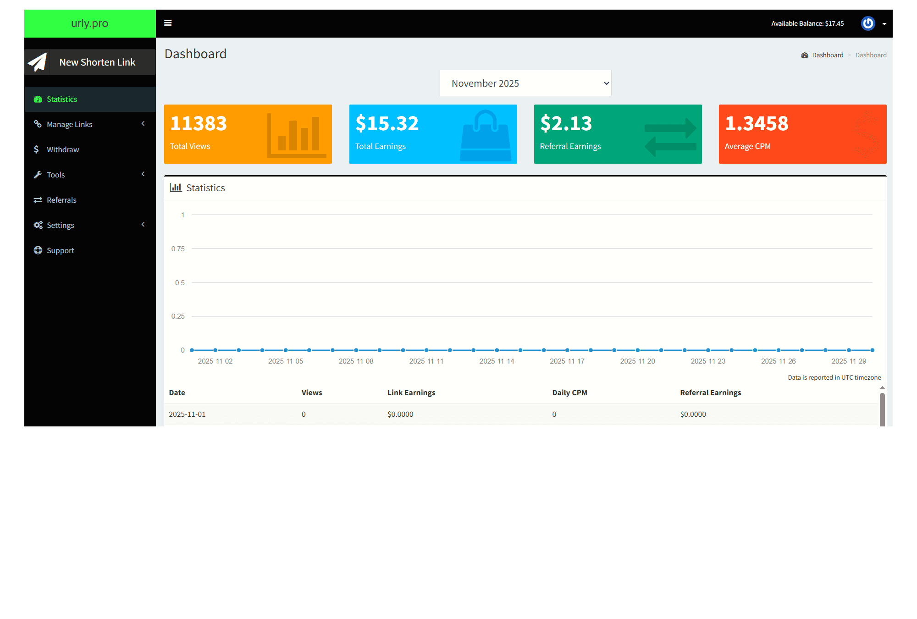Click the paper plane icon beside New Shorten Link

click(x=37, y=62)
